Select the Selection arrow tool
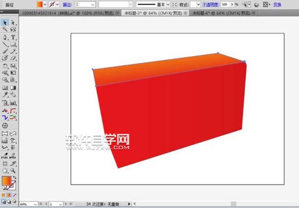This screenshot has width=299, height=208. pyautogui.click(x=5, y=23)
